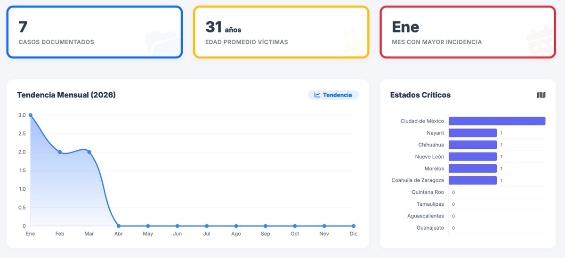Click the Ciudad de México label
The width and height of the screenshot is (565, 258).
pos(422,121)
